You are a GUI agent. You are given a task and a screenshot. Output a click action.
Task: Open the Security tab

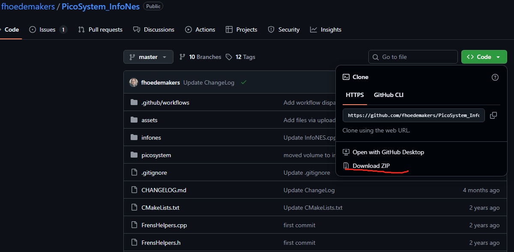pos(284,29)
